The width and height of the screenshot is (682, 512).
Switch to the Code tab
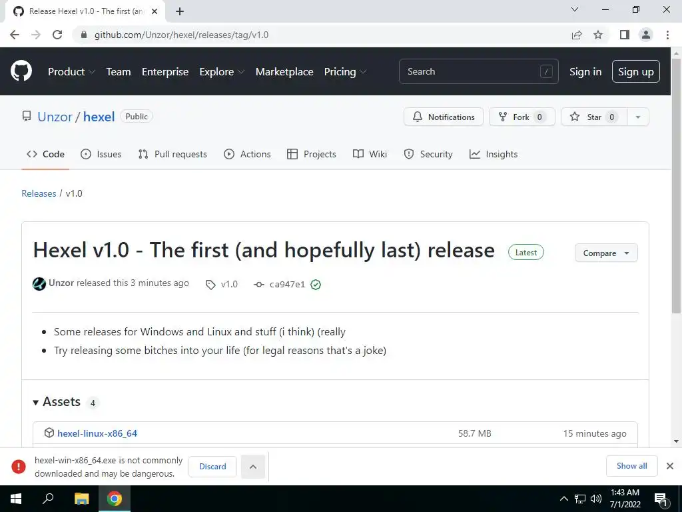click(x=46, y=154)
